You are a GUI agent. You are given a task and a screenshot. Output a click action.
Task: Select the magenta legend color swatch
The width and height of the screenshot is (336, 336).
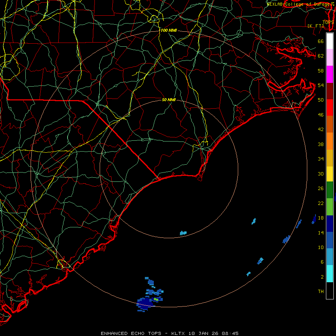[330, 74]
